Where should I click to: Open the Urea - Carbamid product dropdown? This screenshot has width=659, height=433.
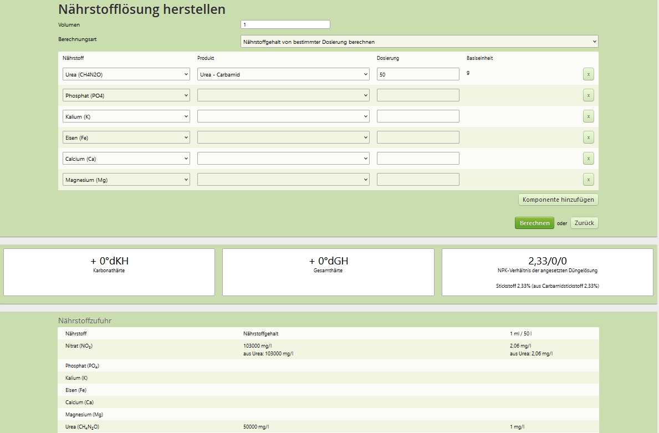tap(283, 74)
